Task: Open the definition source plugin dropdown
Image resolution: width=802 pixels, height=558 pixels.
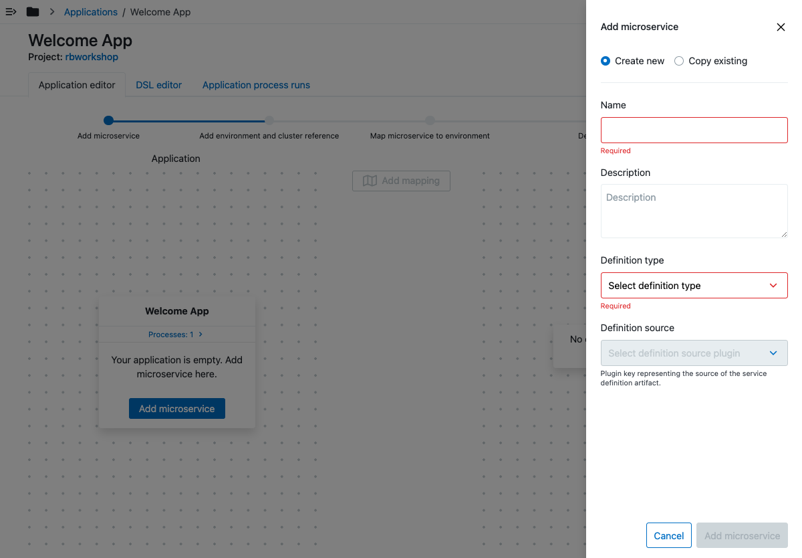Action: [694, 353]
